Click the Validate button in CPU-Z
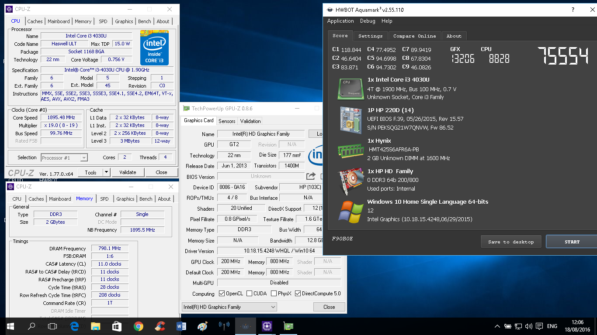The height and width of the screenshot is (335, 597). pyautogui.click(x=128, y=172)
